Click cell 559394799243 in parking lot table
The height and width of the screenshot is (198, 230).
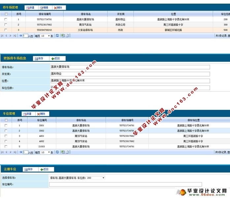pos(44,30)
